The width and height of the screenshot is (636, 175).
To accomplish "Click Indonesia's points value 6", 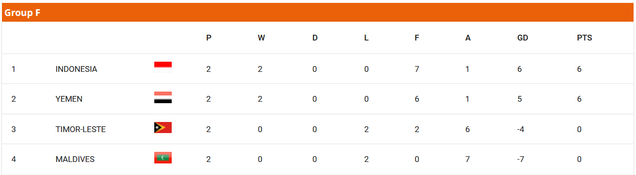I will (x=579, y=69).
